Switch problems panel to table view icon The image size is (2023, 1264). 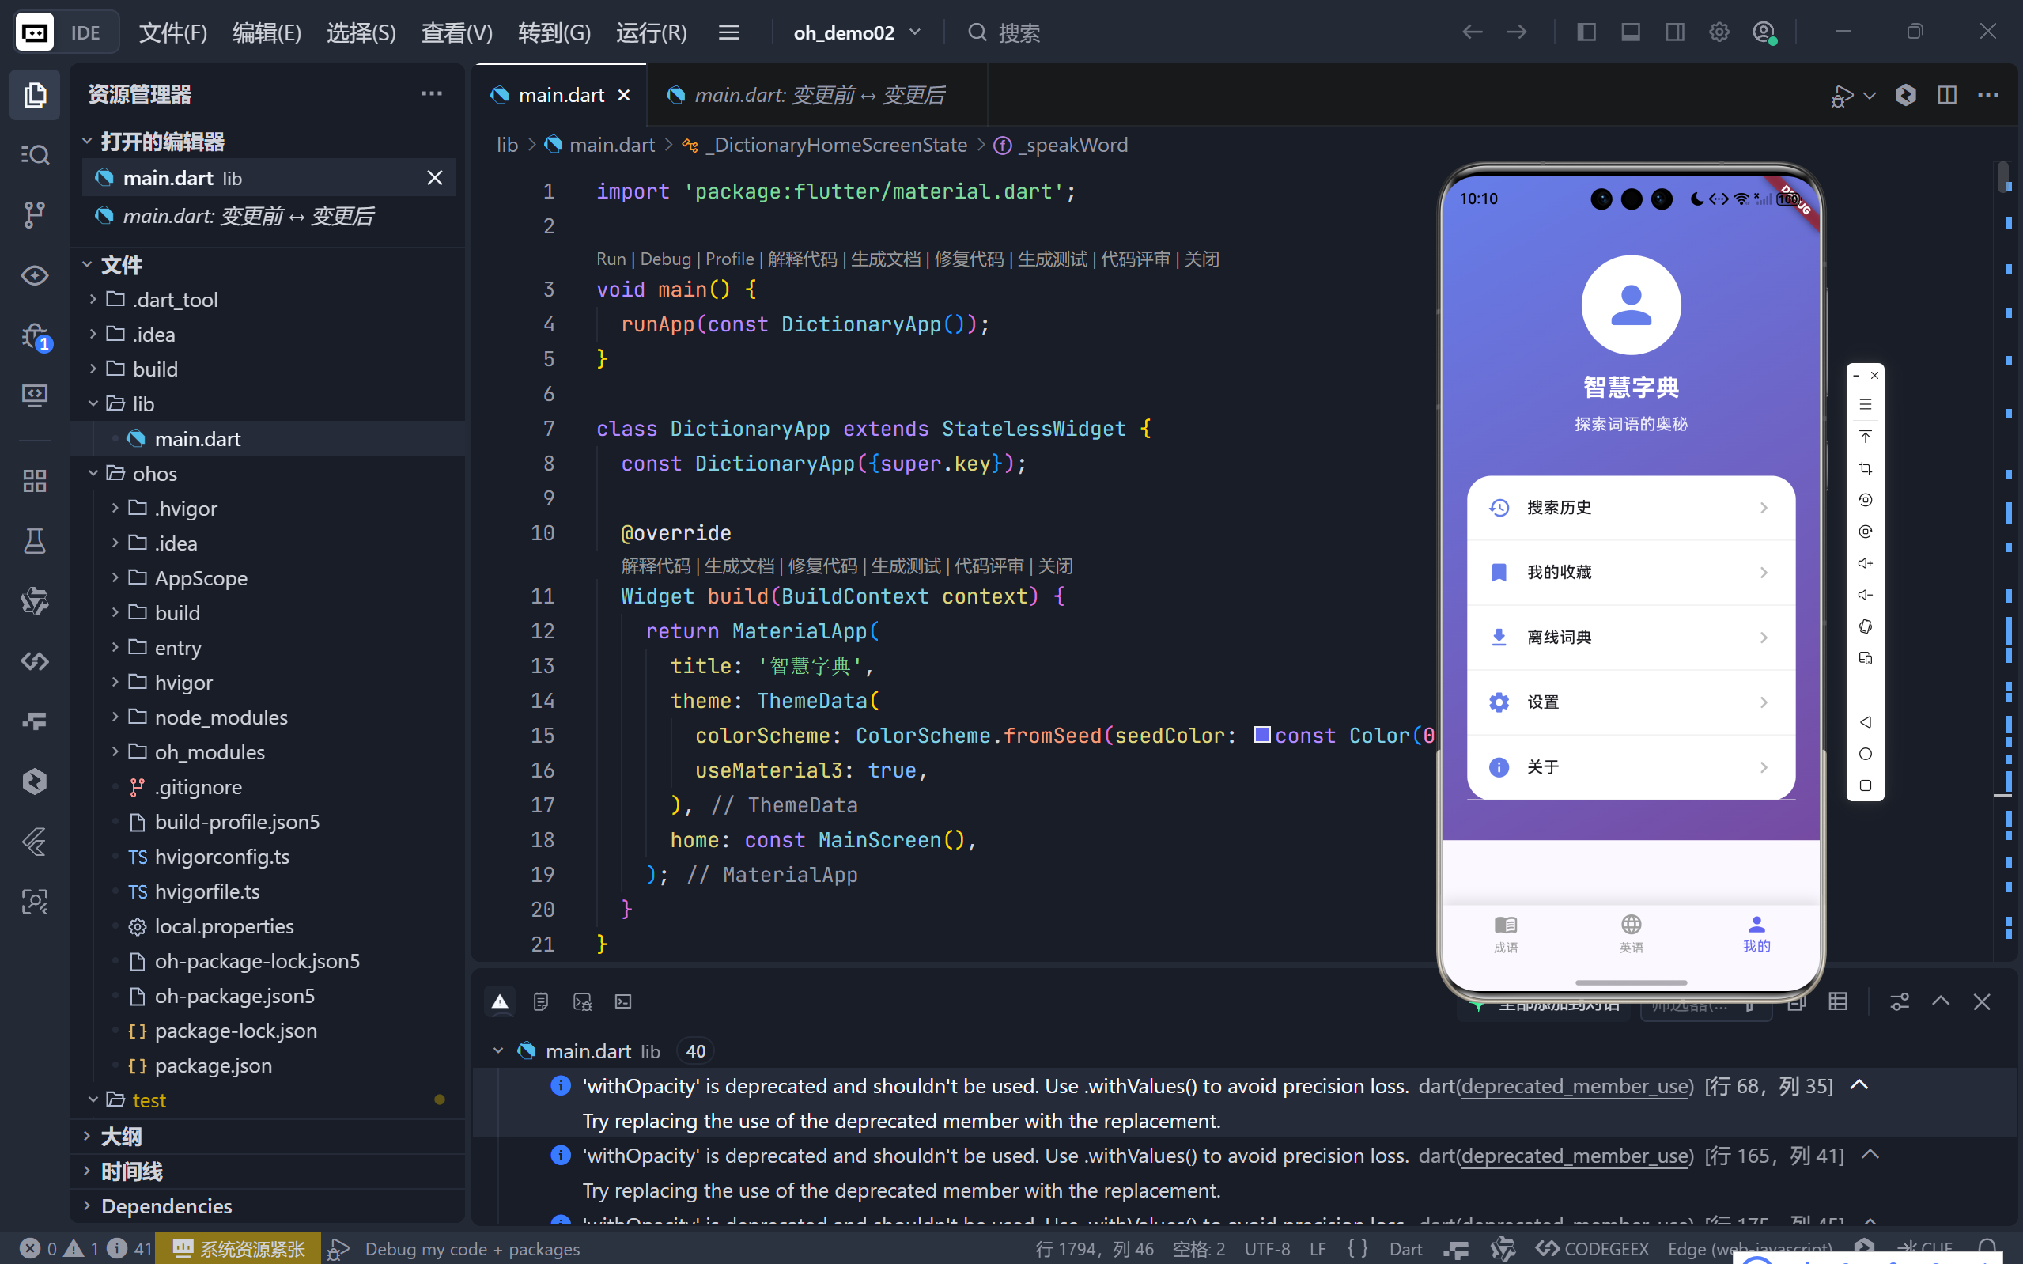(x=1837, y=1001)
